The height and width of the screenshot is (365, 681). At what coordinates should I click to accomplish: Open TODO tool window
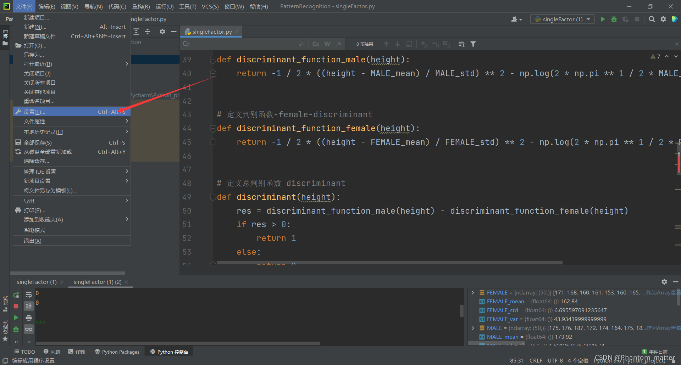(24, 352)
